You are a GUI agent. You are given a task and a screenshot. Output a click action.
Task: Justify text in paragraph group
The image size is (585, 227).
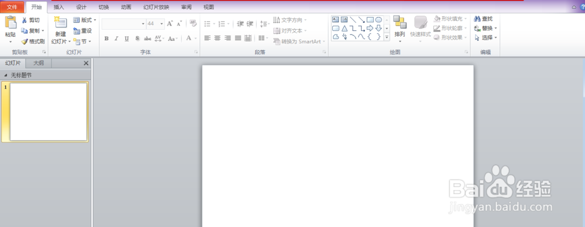(x=238, y=38)
